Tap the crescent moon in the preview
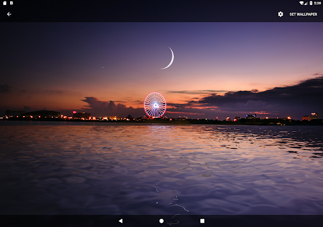Viewport: 323px width, 227px height. [168, 58]
